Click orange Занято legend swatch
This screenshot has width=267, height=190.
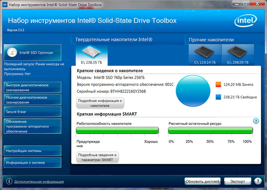click(x=218, y=84)
